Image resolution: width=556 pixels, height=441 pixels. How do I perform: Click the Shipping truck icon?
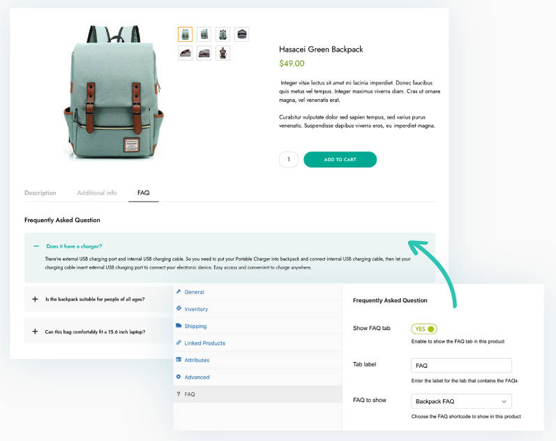click(179, 326)
